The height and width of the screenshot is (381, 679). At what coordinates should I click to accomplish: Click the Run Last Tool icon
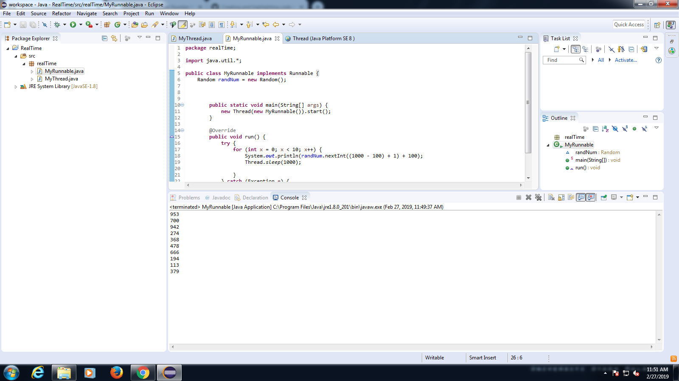click(x=89, y=25)
